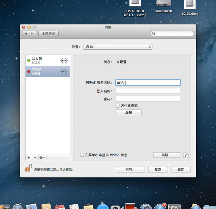Click the help question mark button
Viewport: 216px width, 209px height.
(186, 155)
